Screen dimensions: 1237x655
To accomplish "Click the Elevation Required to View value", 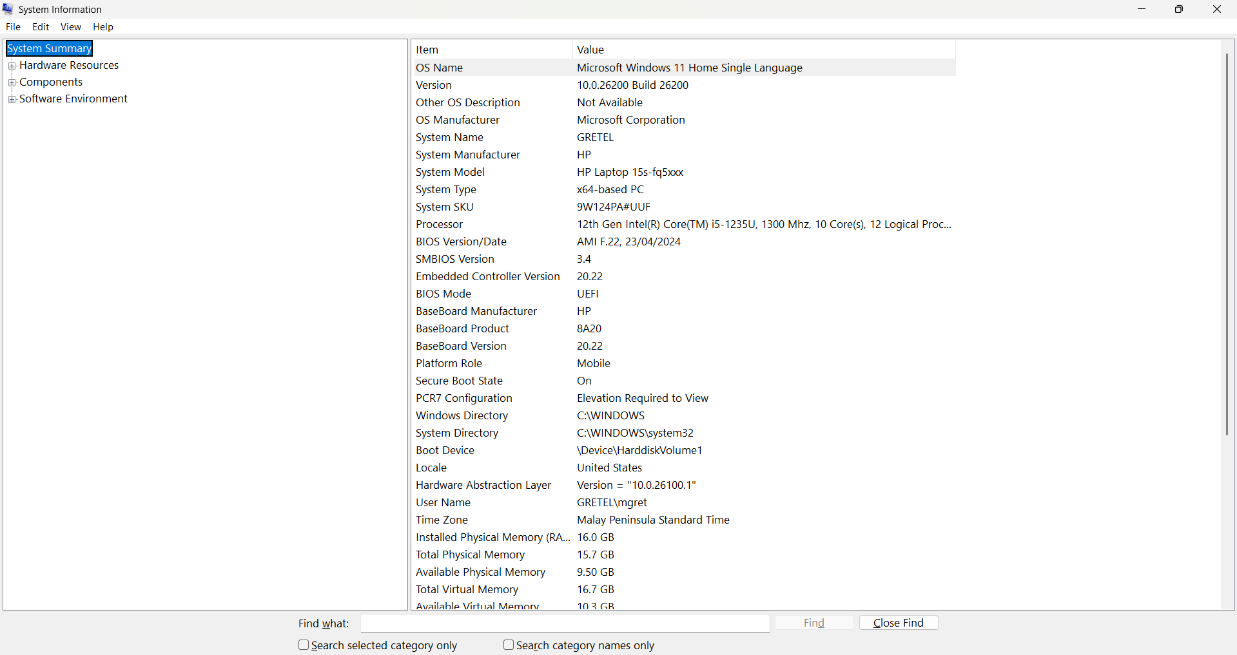I will [x=643, y=398].
